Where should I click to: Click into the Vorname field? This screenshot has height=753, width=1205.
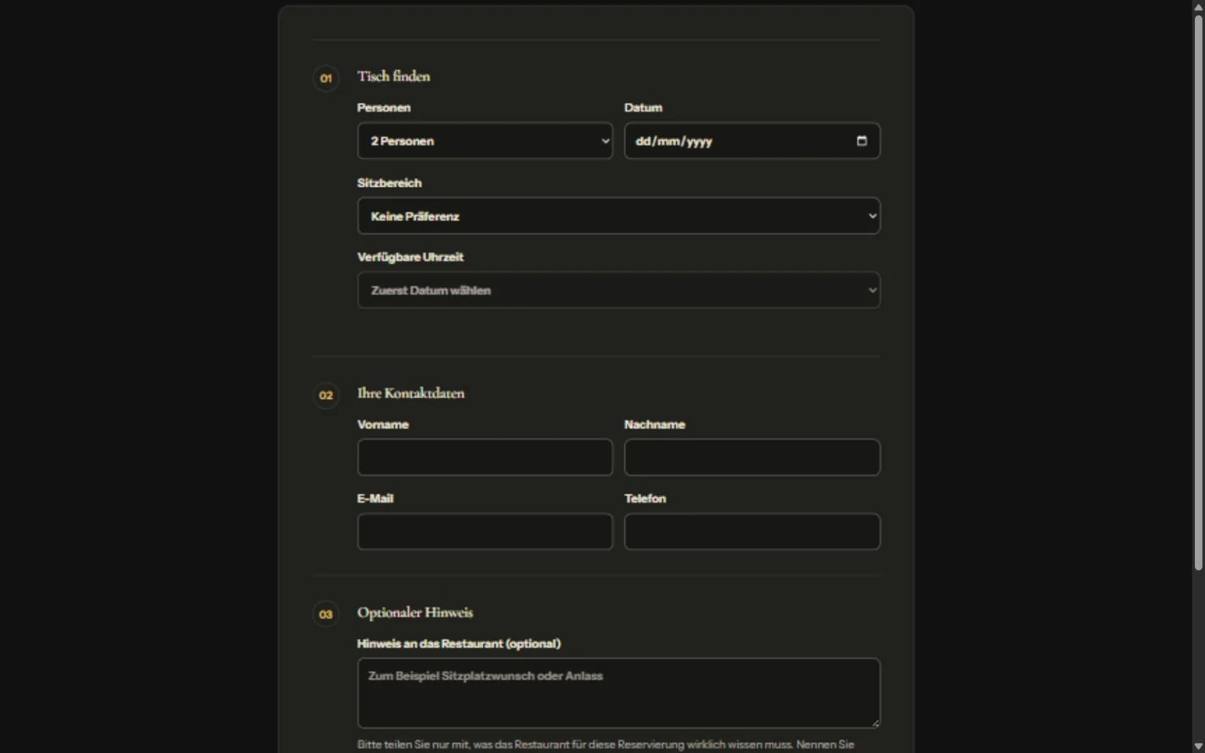coord(485,457)
